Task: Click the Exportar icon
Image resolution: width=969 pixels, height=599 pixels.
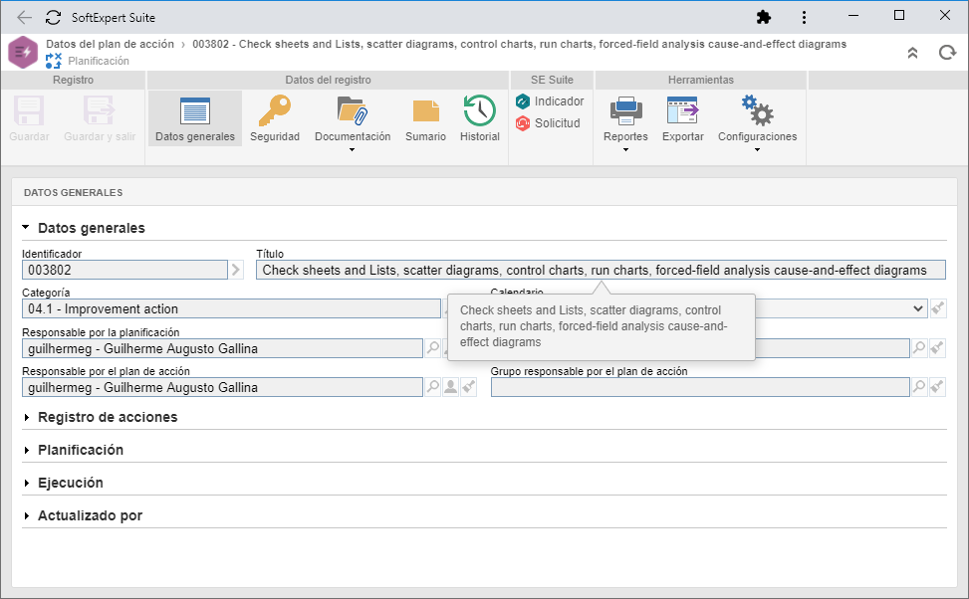Action: click(683, 111)
